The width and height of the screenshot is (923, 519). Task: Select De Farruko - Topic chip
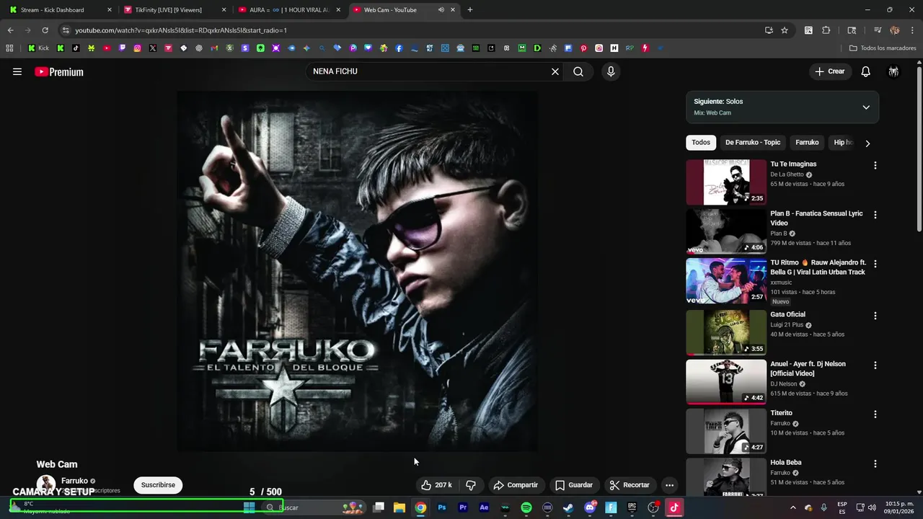(x=753, y=143)
